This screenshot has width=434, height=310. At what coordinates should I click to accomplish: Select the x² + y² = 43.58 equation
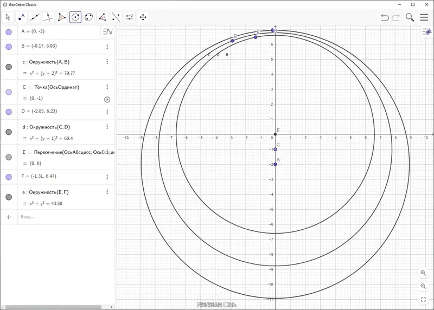click(46, 203)
